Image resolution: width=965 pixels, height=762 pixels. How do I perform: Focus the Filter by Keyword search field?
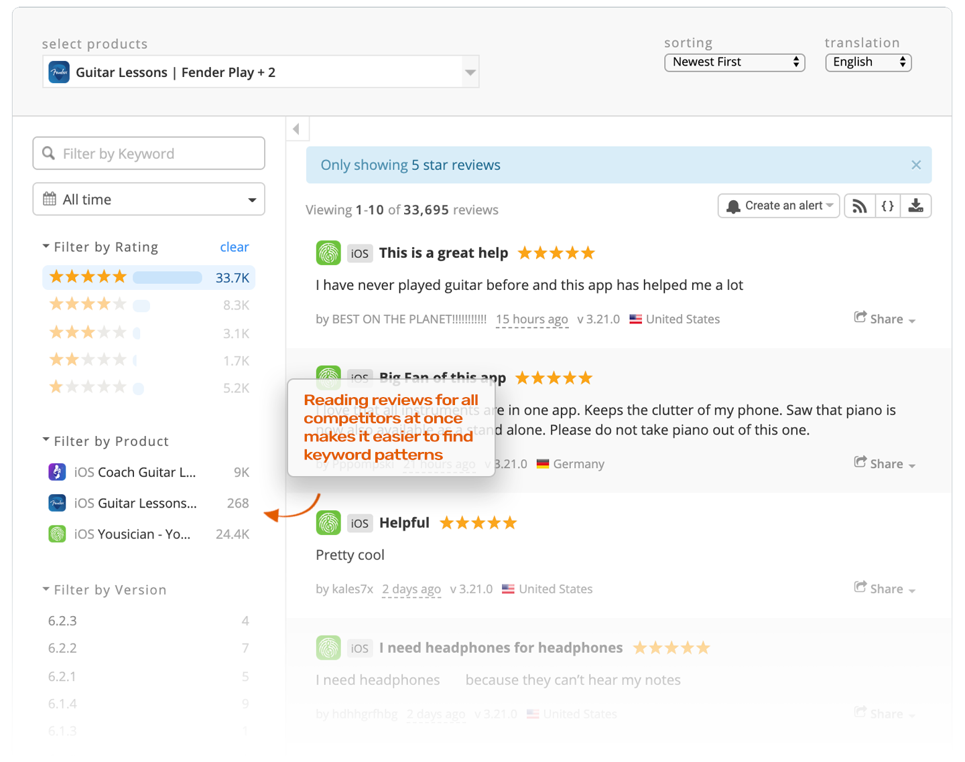[149, 153]
